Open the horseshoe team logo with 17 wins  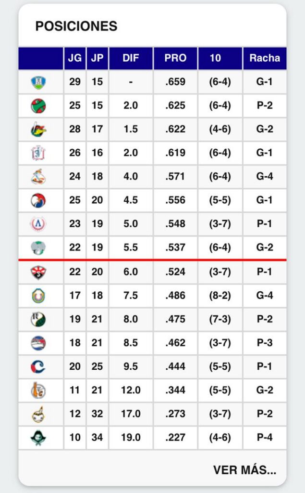pos(38,296)
